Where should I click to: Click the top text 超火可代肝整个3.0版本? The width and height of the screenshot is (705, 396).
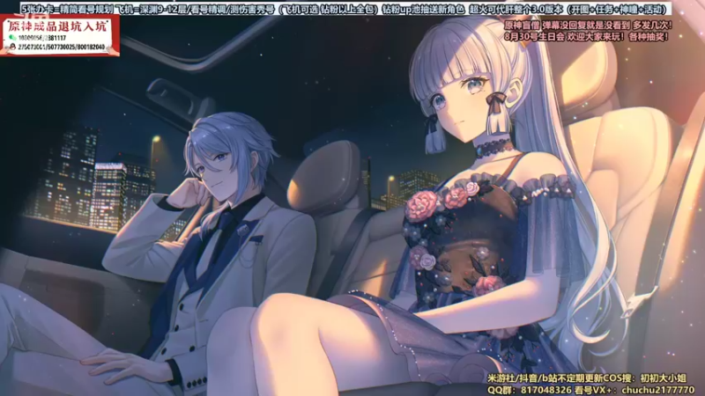(x=516, y=9)
